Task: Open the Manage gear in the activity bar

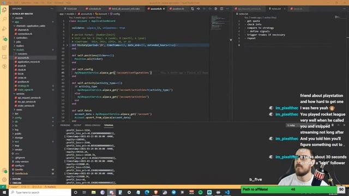Action: (x=4, y=180)
